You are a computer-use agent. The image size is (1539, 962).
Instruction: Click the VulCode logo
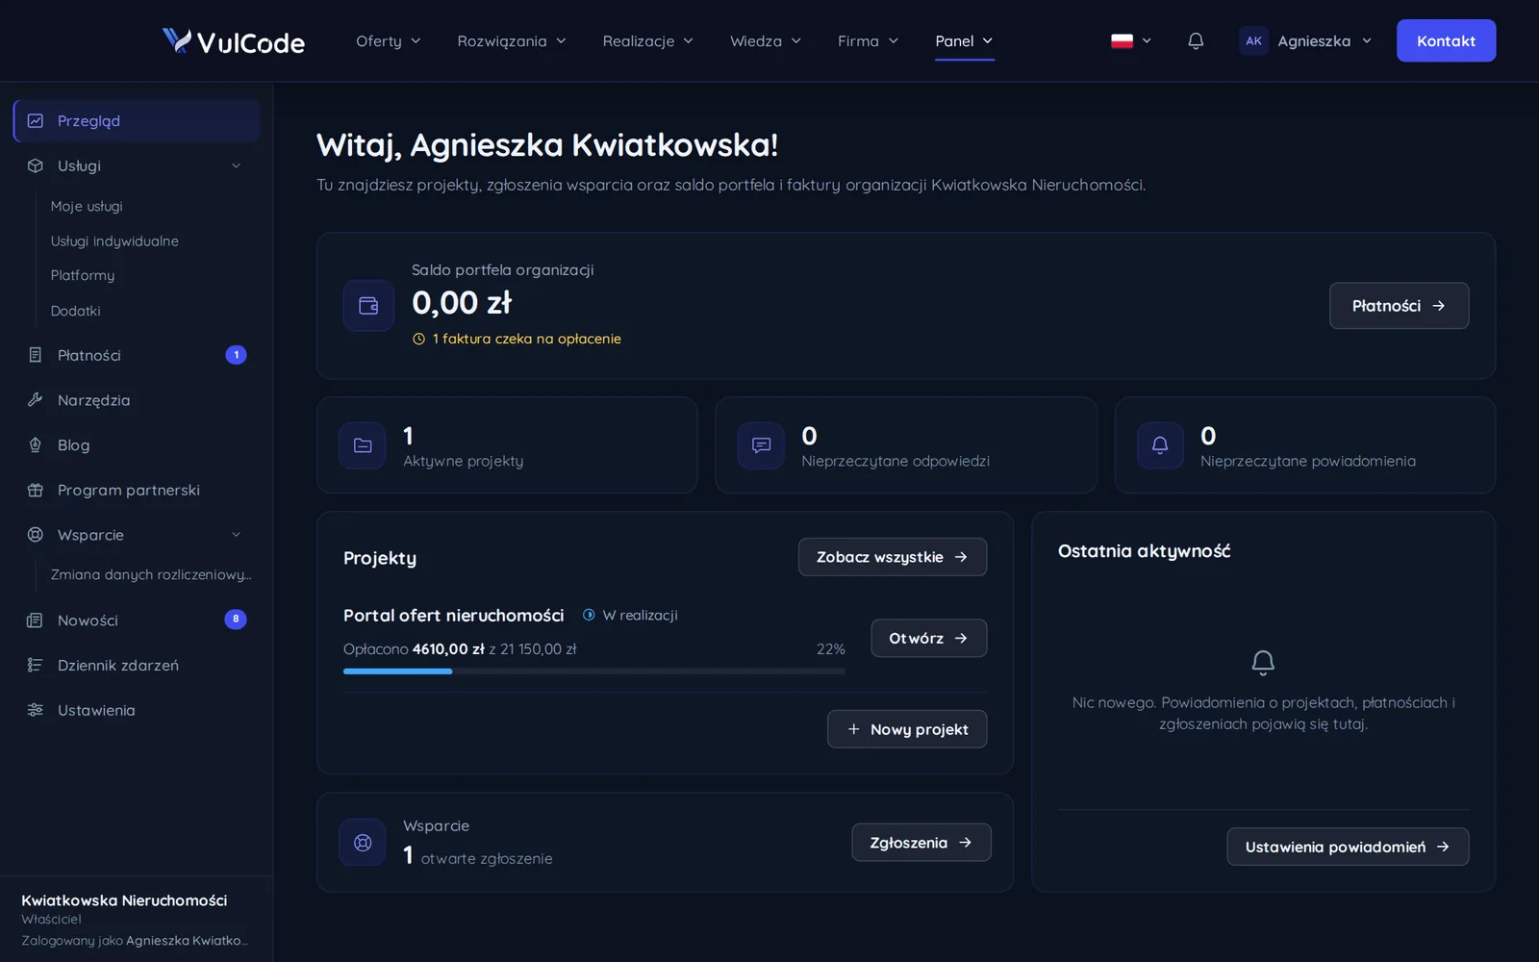click(x=234, y=41)
